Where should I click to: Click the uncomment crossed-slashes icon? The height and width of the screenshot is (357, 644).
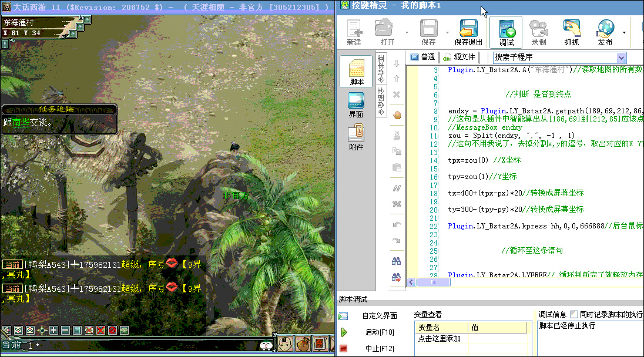(397, 204)
